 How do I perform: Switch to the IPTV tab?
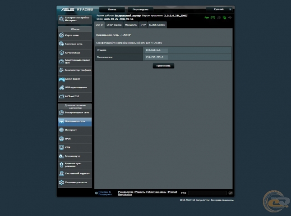tap(143, 25)
